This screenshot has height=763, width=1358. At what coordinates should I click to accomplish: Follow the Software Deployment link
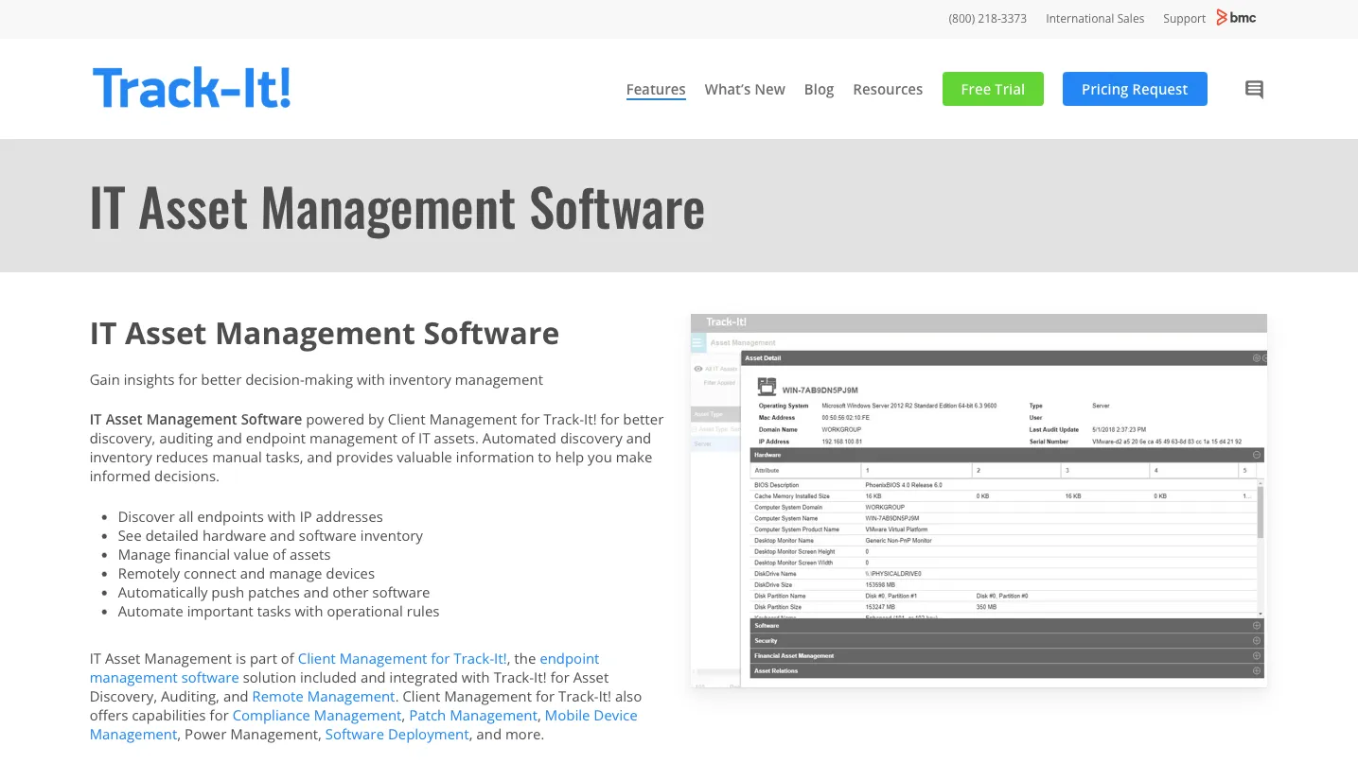click(397, 735)
